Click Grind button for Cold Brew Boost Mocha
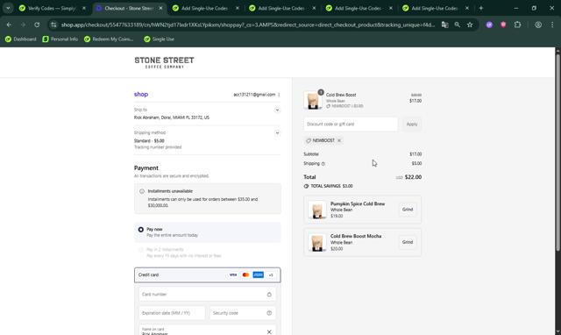Screen dimensions: 561x335 (408, 242)
